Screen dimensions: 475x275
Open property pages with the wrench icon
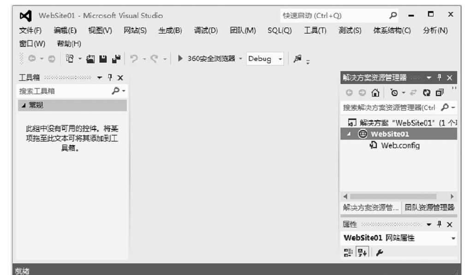[379, 252]
